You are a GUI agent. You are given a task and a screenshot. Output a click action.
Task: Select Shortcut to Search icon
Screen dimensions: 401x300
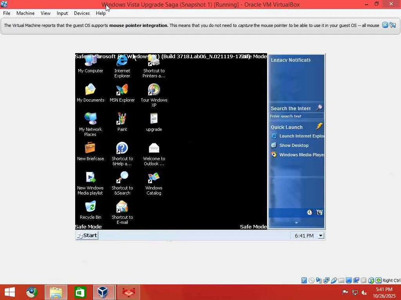122,183
